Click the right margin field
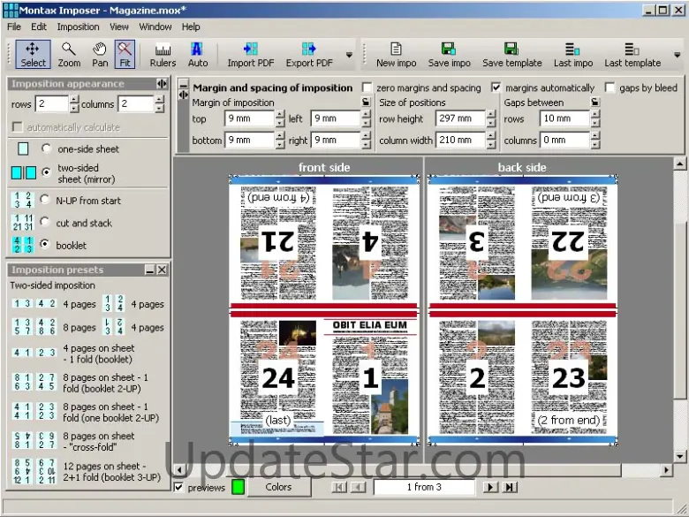The image size is (689, 517). click(336, 140)
